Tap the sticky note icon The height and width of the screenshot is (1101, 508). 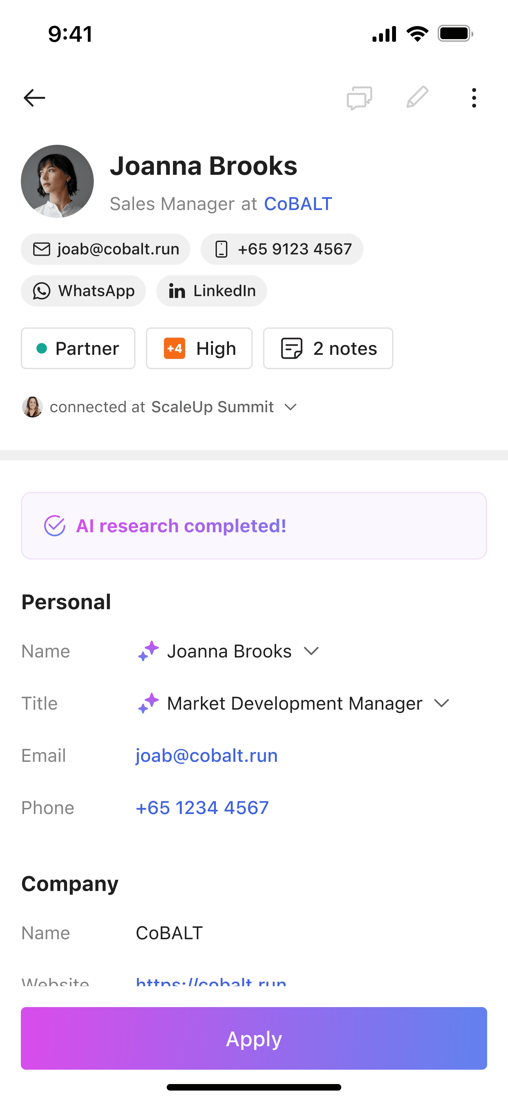[x=291, y=348]
